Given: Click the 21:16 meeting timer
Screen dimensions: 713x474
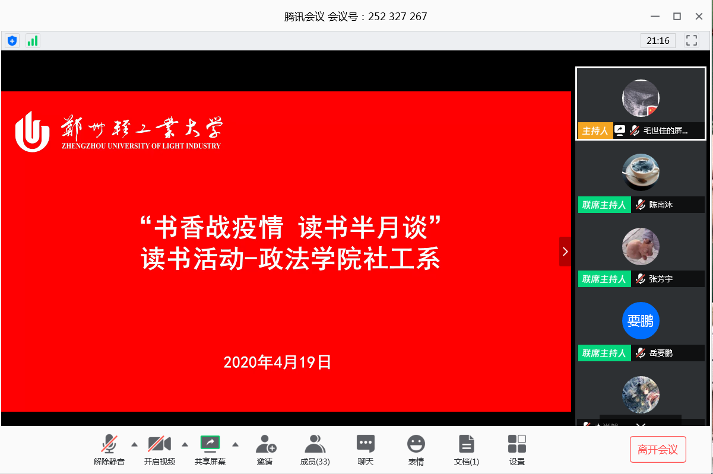Looking at the screenshot, I should coord(658,40).
